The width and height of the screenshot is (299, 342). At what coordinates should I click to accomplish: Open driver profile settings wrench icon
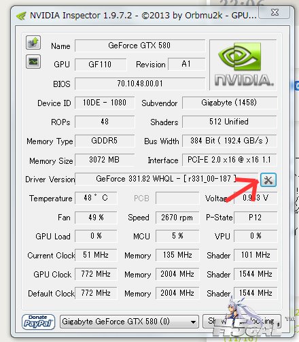click(x=268, y=180)
